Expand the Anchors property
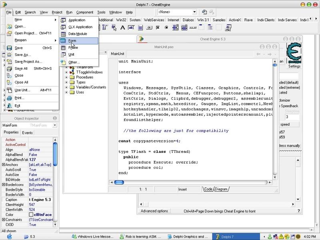 click(x=4, y=165)
